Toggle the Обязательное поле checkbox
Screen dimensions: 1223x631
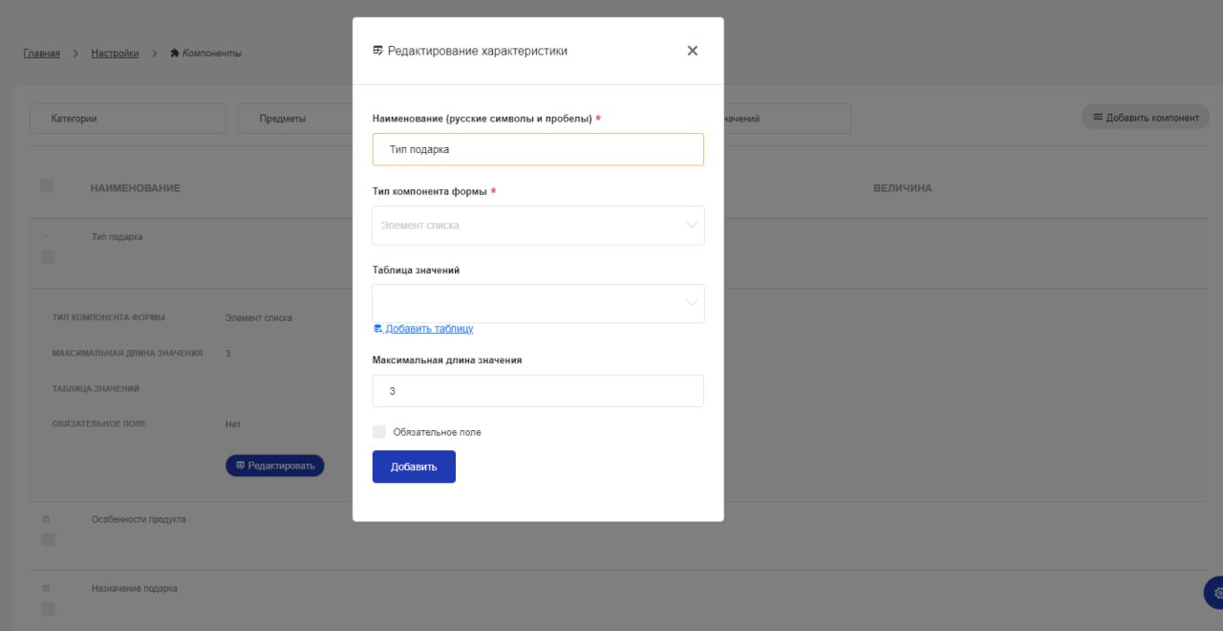pyautogui.click(x=379, y=432)
